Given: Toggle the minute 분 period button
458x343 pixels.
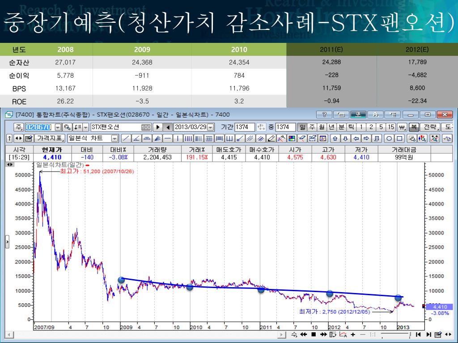Looking at the screenshot, I should click(x=341, y=127).
